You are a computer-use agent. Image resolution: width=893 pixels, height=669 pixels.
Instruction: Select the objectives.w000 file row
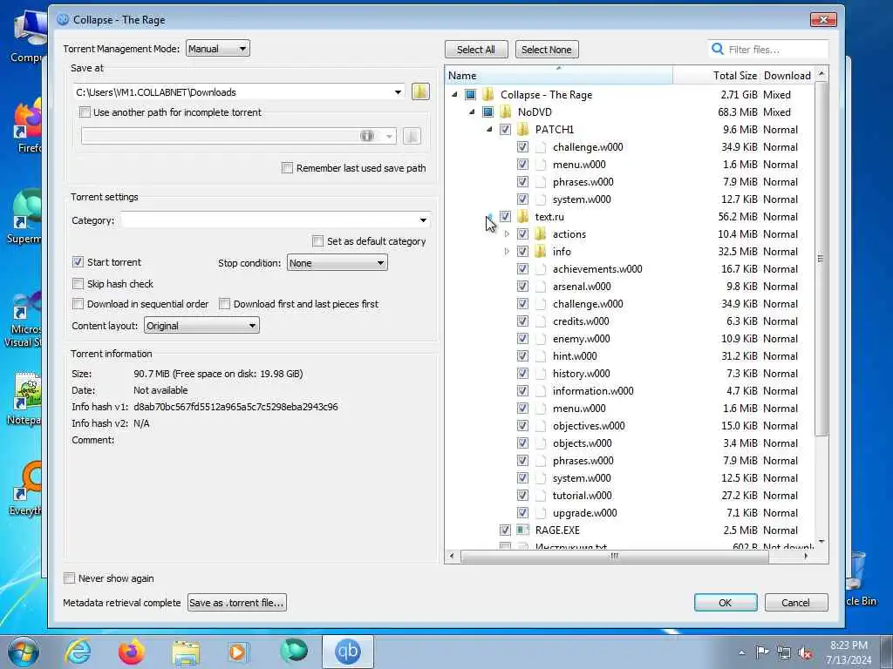630,425
